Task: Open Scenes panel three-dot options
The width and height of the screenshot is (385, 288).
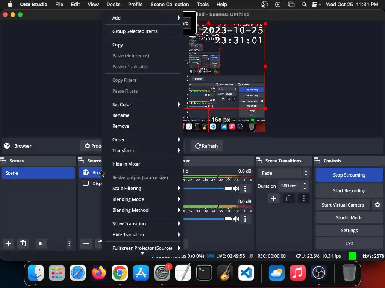Action: click(69, 243)
